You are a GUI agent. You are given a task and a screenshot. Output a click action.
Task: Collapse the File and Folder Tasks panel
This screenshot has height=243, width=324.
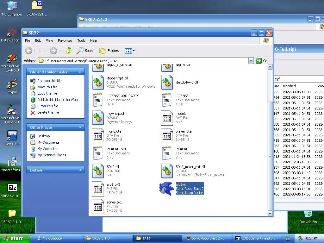point(80,72)
